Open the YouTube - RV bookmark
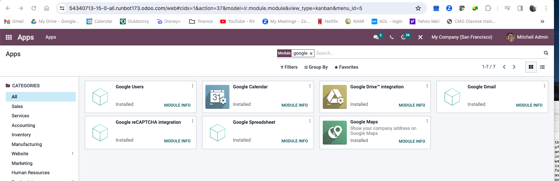The image size is (559, 181). pos(237,21)
